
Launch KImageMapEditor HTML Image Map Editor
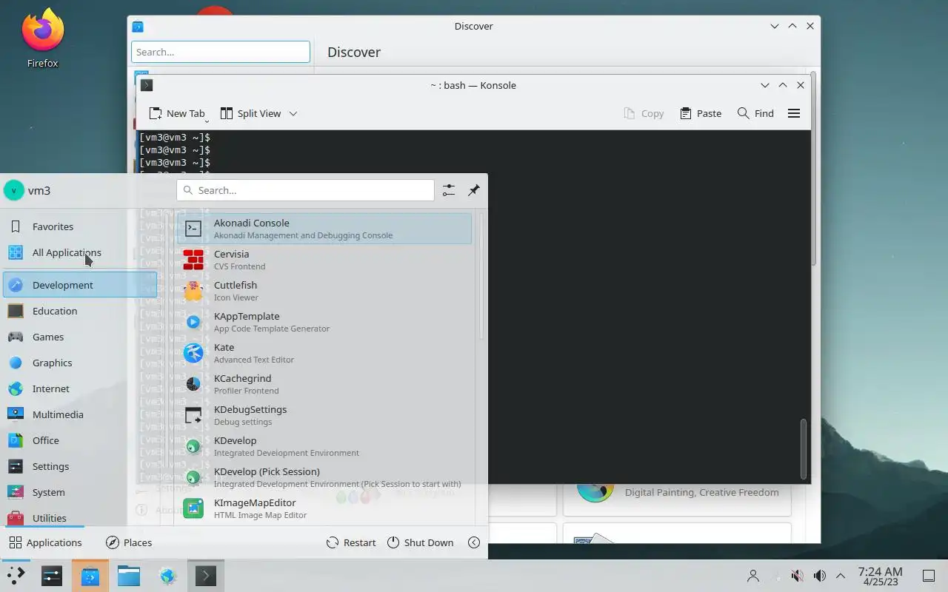point(324,508)
